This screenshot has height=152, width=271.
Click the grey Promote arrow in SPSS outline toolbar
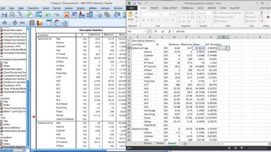(5, 22)
